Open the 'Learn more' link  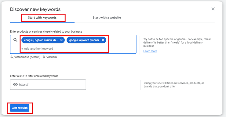tap(150, 51)
